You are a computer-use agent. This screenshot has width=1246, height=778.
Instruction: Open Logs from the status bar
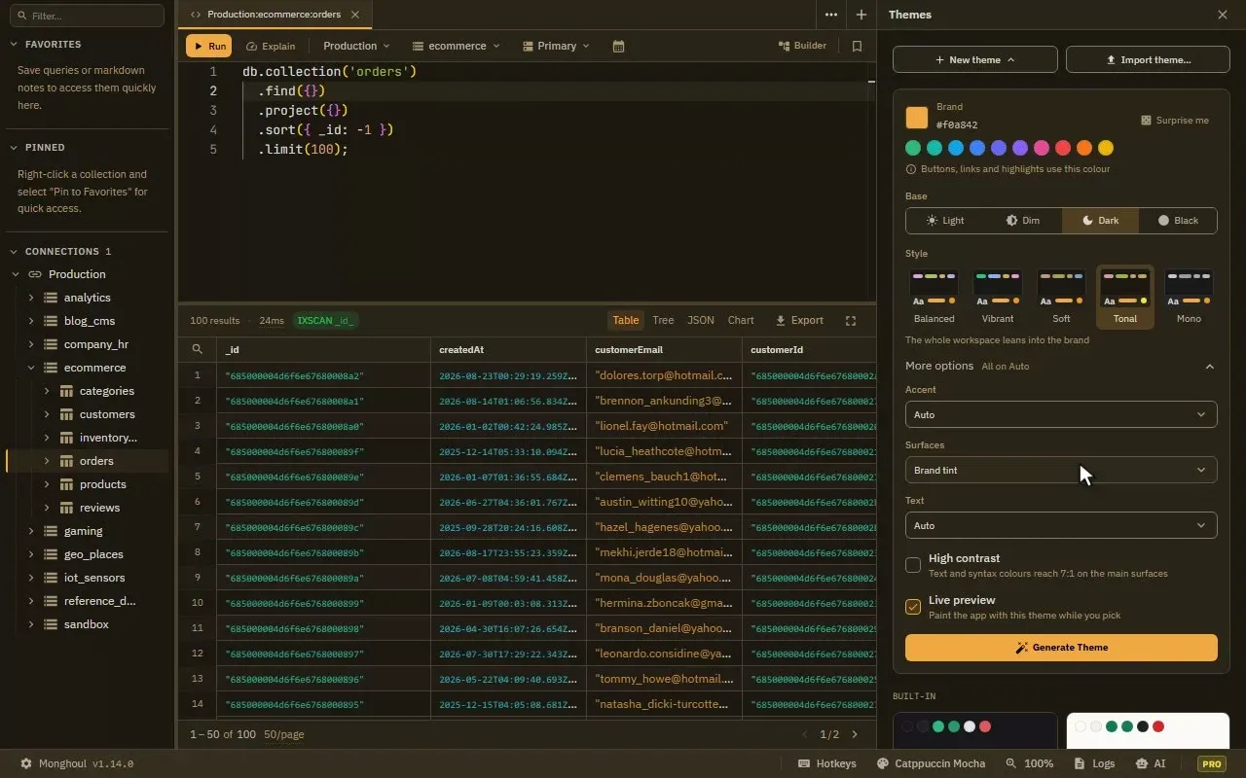pos(1095,764)
